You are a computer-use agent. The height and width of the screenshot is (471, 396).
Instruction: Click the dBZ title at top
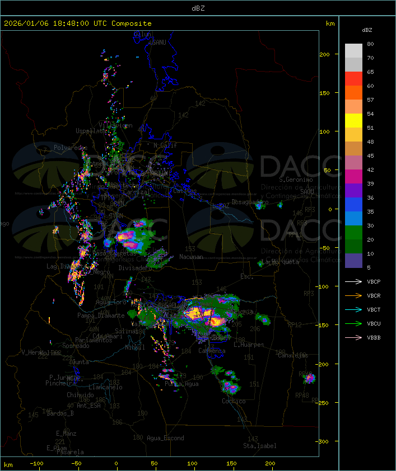click(198, 8)
